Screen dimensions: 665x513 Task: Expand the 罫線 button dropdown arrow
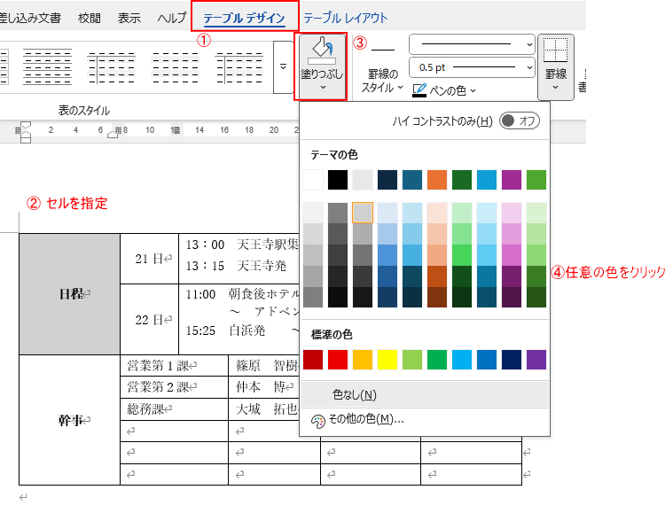click(x=556, y=88)
